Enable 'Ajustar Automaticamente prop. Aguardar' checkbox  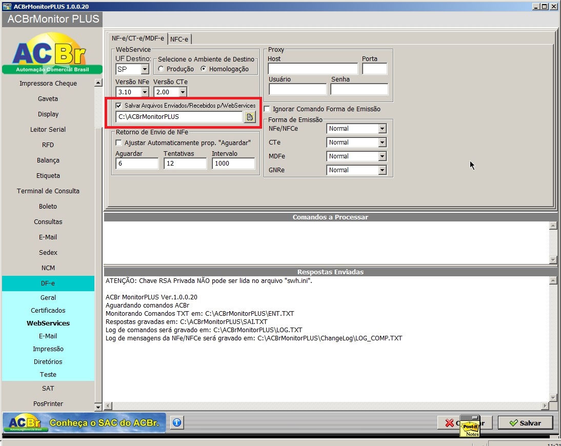click(x=119, y=143)
